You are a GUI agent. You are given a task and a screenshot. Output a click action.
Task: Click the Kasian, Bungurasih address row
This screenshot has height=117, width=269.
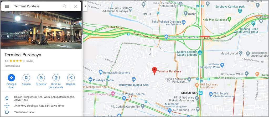(41, 98)
